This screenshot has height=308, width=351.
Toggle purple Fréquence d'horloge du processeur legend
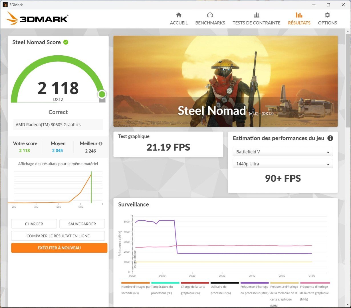(x=255, y=288)
